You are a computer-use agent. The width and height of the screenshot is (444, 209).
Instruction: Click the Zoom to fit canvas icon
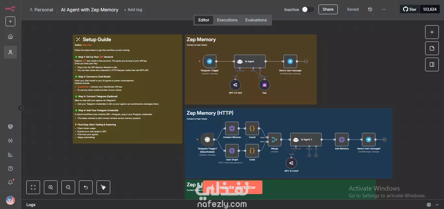[x=33, y=187]
